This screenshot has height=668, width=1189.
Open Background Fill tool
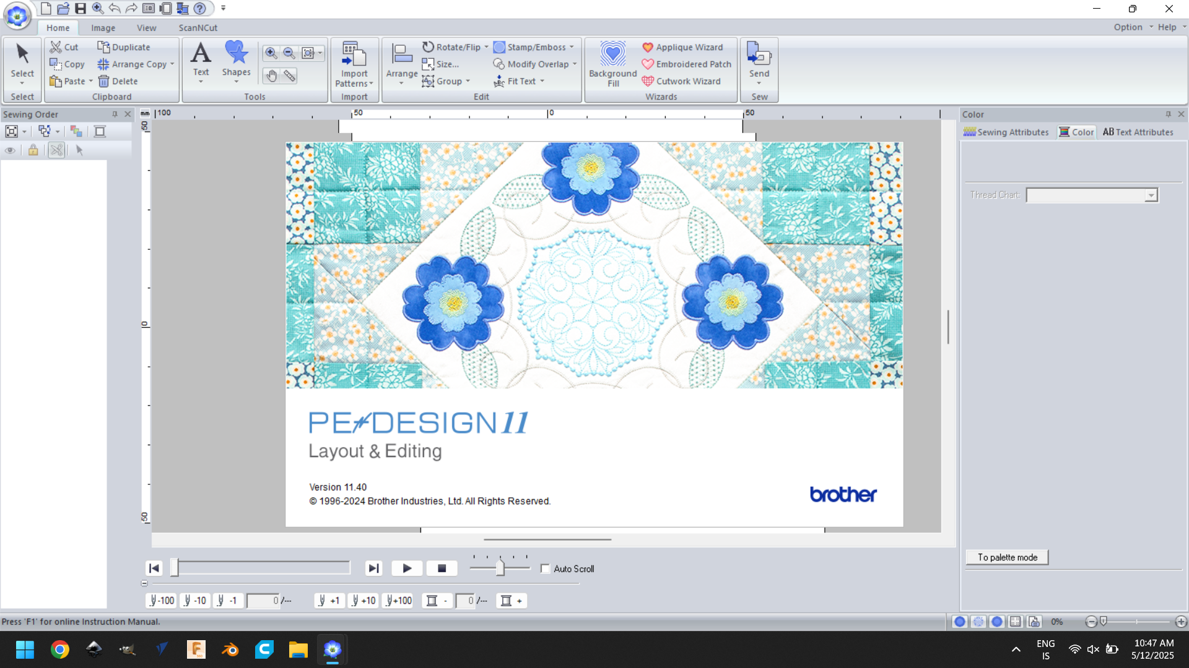[x=613, y=64]
